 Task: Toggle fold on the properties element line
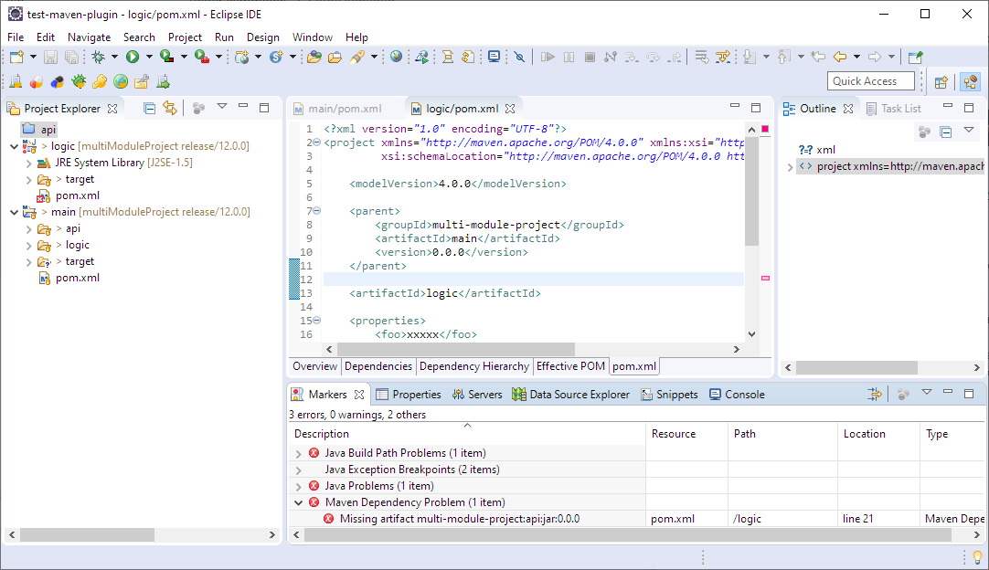pos(316,321)
